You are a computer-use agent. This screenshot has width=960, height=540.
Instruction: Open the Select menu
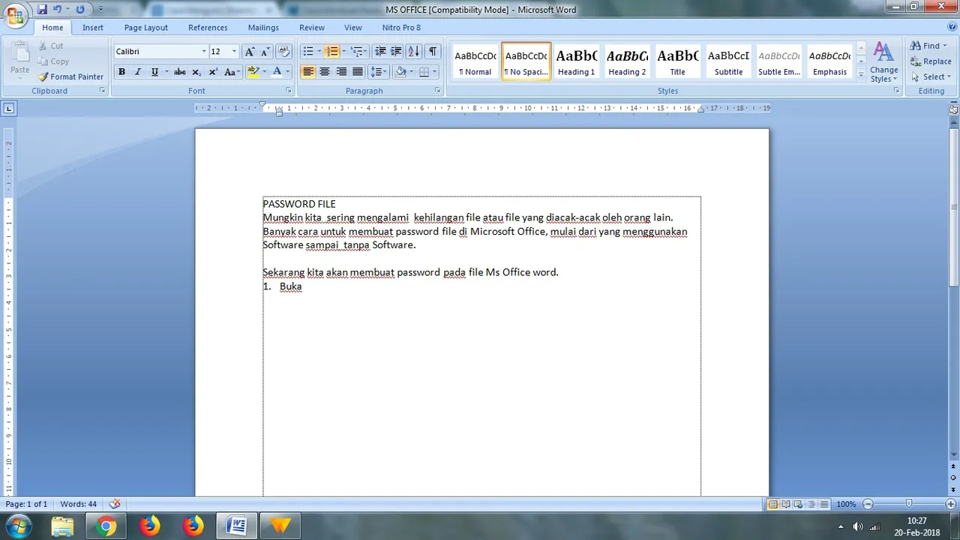point(931,76)
